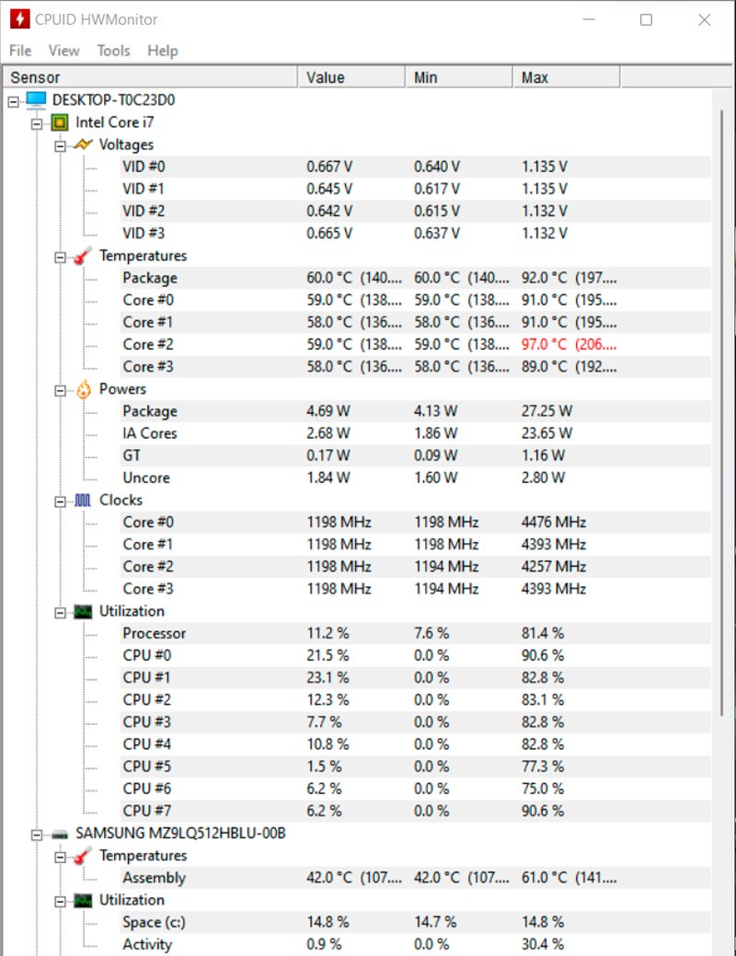736x956 pixels.
Task: Click the Sensor column header
Action: [x=151, y=77]
